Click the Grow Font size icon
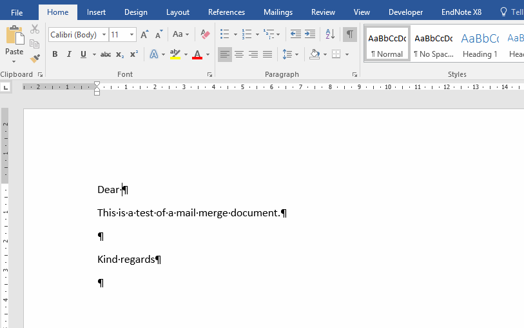This screenshot has height=328, width=524. (x=144, y=35)
